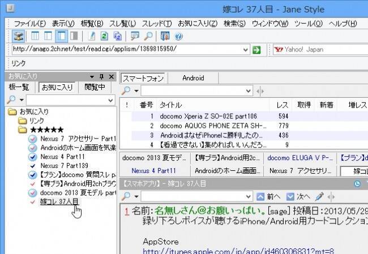This screenshot has width=368, height=254.
Task: Open the ★★★★★ favorites folder
Action: (46, 130)
